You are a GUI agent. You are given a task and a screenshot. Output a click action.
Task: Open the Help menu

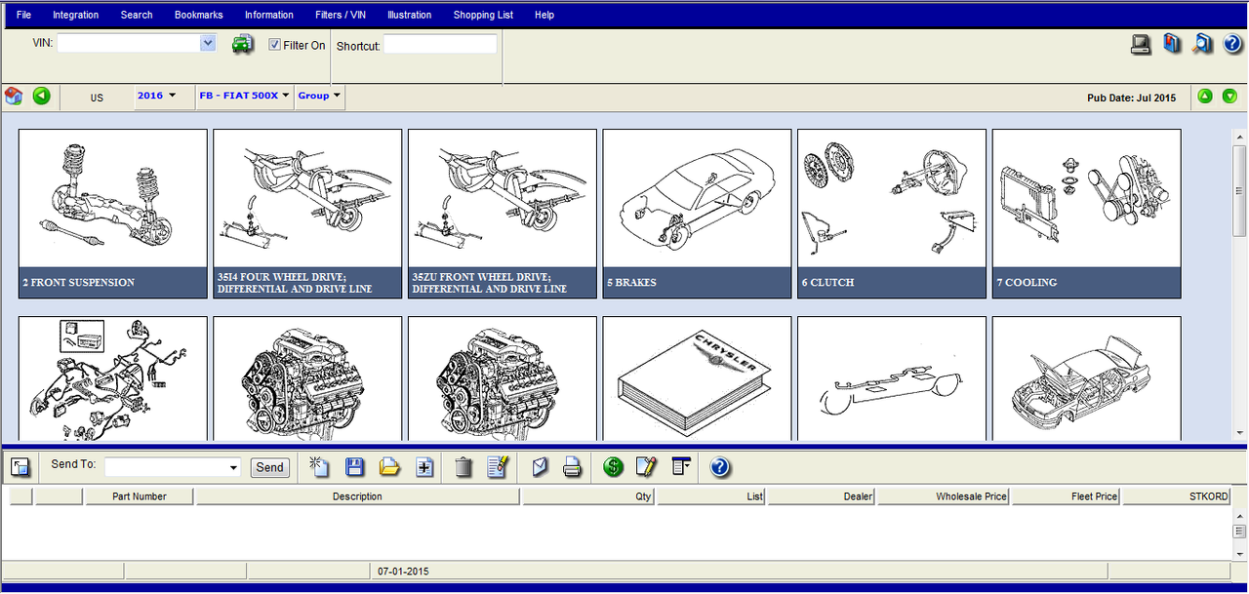(544, 15)
